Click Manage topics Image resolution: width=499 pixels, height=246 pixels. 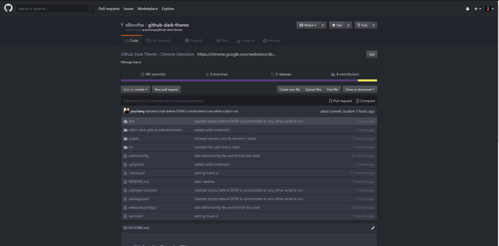coord(131,62)
